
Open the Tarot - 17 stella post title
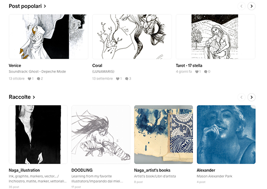tap(189, 65)
